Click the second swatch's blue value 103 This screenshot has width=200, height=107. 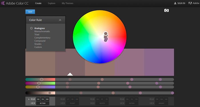tap(77, 99)
